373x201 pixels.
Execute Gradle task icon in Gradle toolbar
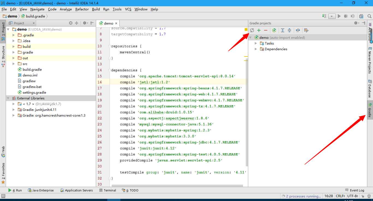point(274,30)
